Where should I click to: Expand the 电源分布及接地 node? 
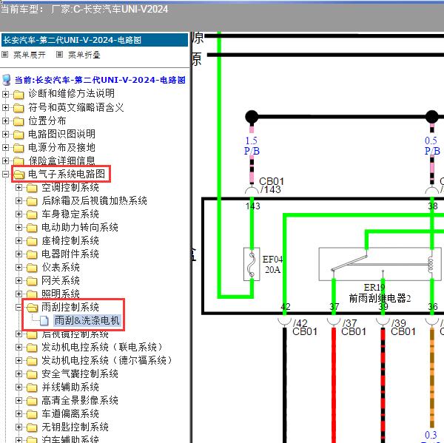point(5,147)
